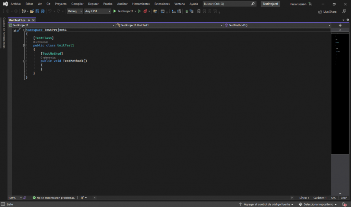Image resolution: width=351 pixels, height=207 pixels.
Task: Open the Compilar menu
Action: tap(77, 4)
